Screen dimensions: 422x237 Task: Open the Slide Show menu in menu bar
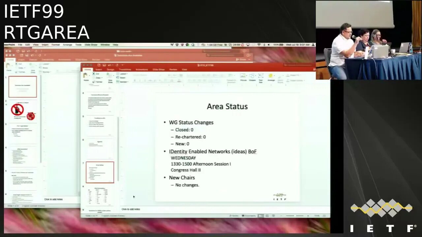[x=91, y=44]
